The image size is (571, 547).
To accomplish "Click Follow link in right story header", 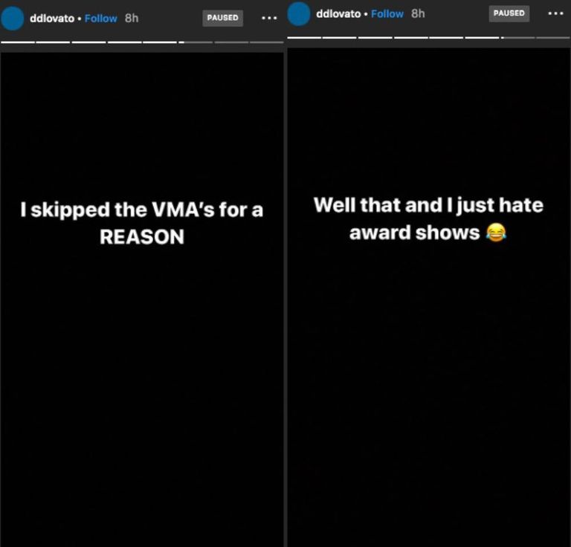I will [x=387, y=14].
